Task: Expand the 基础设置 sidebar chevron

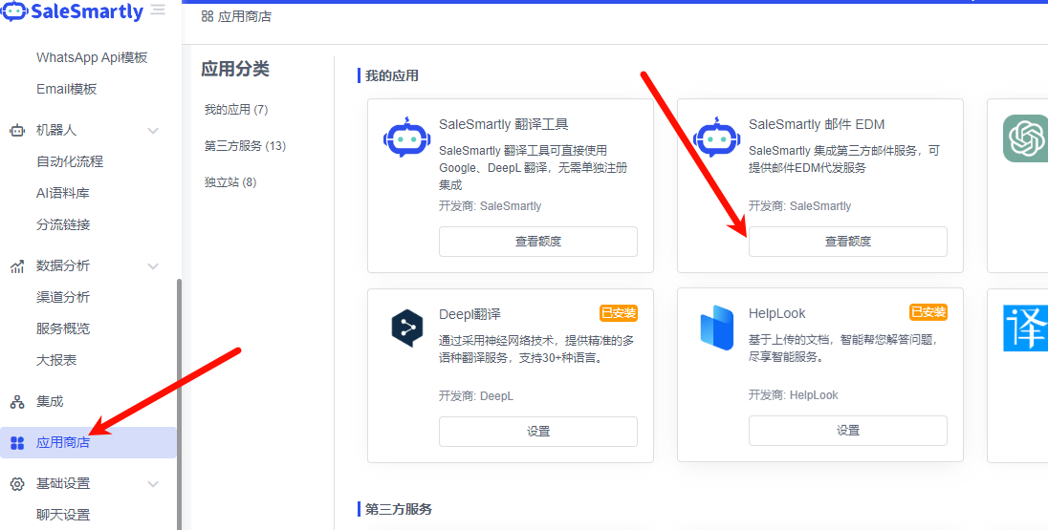Action: (153, 484)
